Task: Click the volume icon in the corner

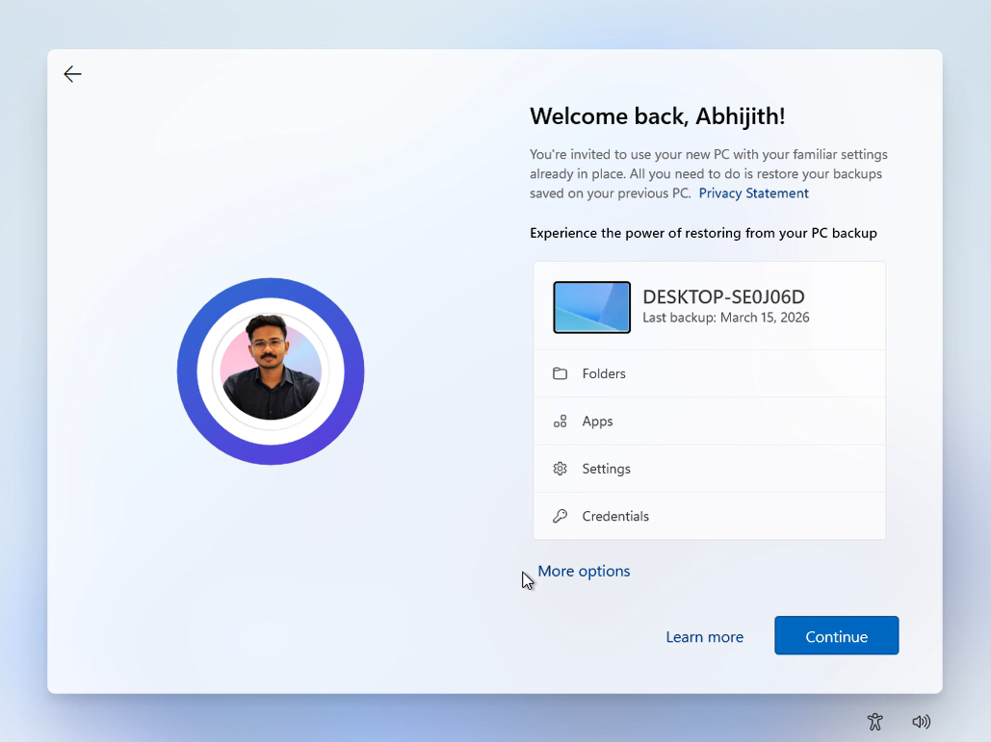Action: pyautogui.click(x=922, y=721)
